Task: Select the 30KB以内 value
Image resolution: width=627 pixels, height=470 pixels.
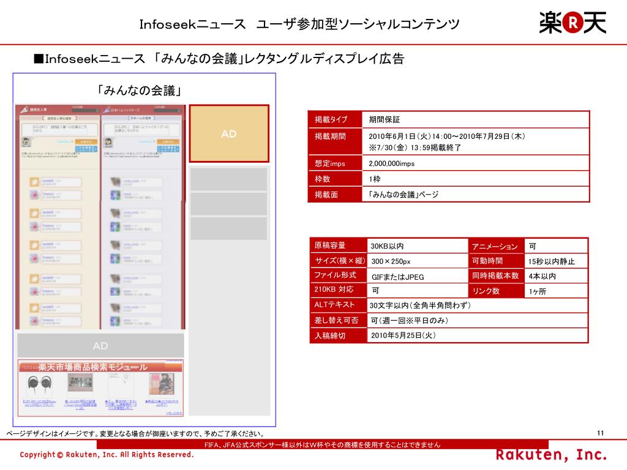Action: point(387,246)
